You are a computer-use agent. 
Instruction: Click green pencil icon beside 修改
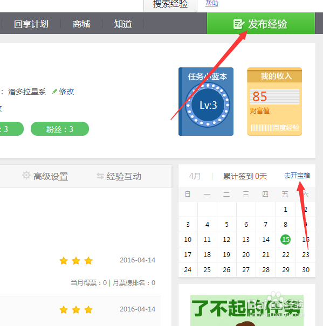tap(55, 92)
